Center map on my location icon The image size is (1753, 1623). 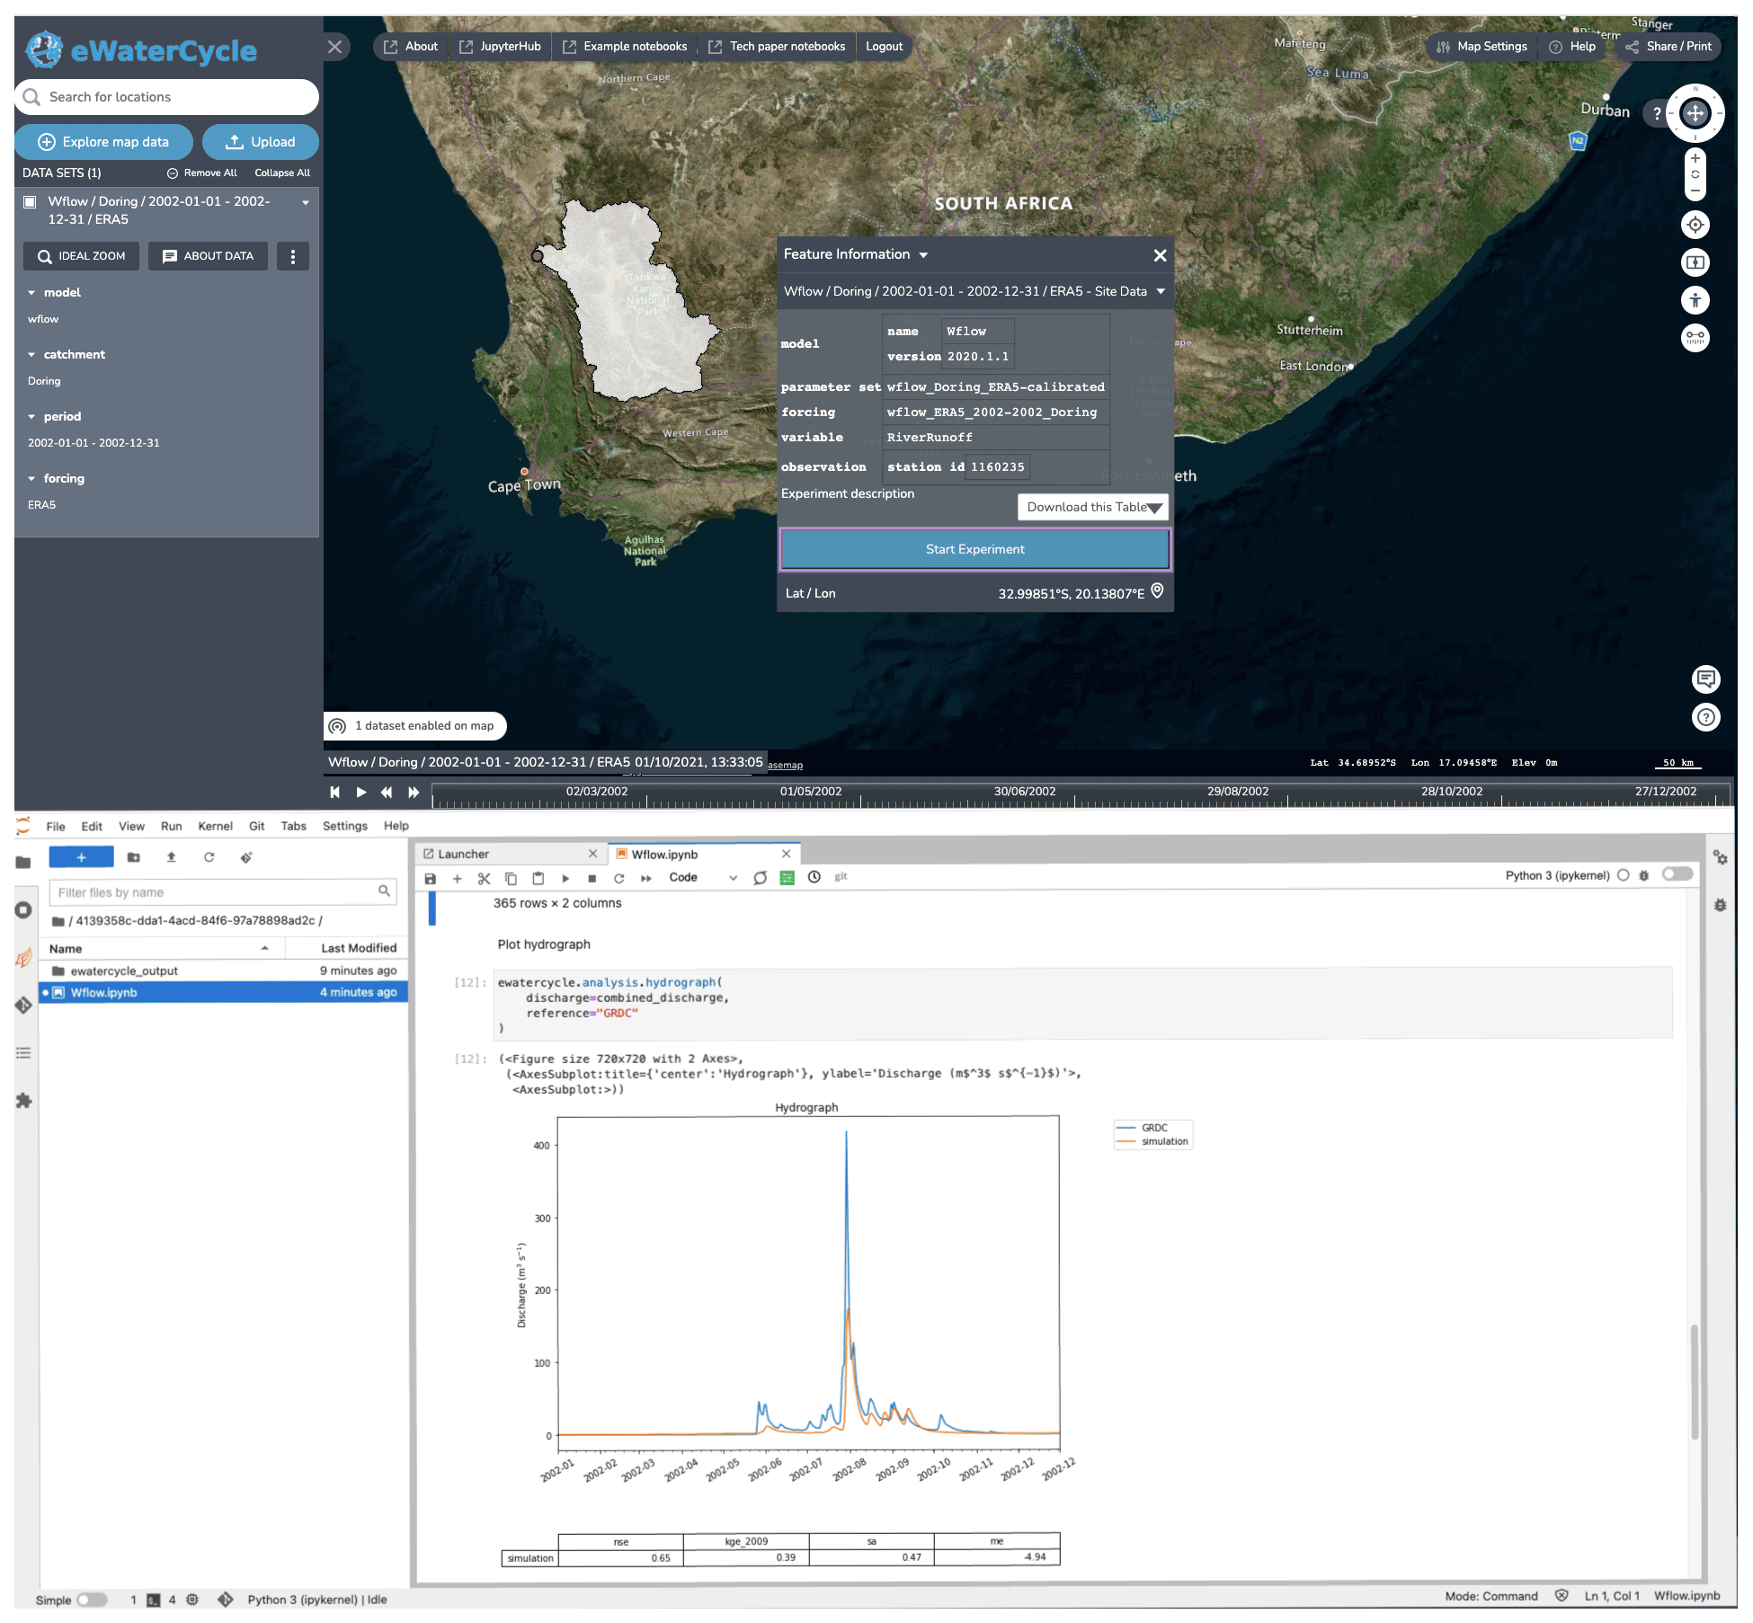pos(1695,225)
